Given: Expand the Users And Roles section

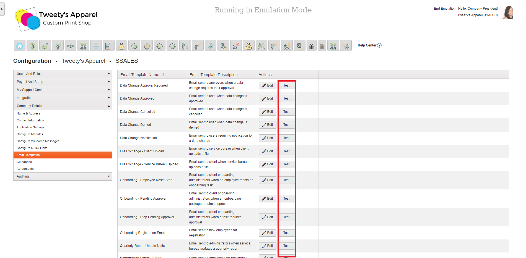Looking at the screenshot, I should pos(63,74).
